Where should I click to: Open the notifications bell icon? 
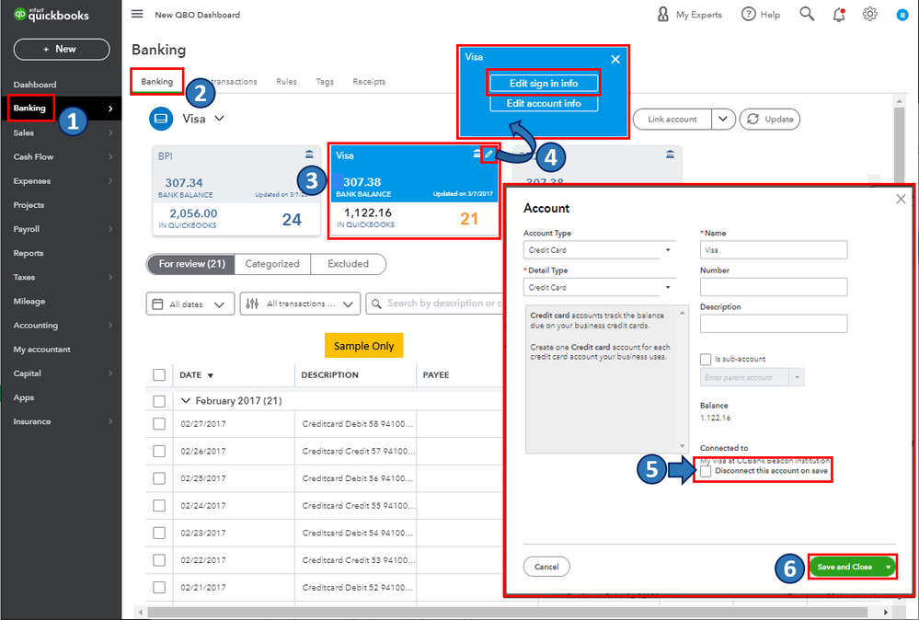[x=839, y=15]
